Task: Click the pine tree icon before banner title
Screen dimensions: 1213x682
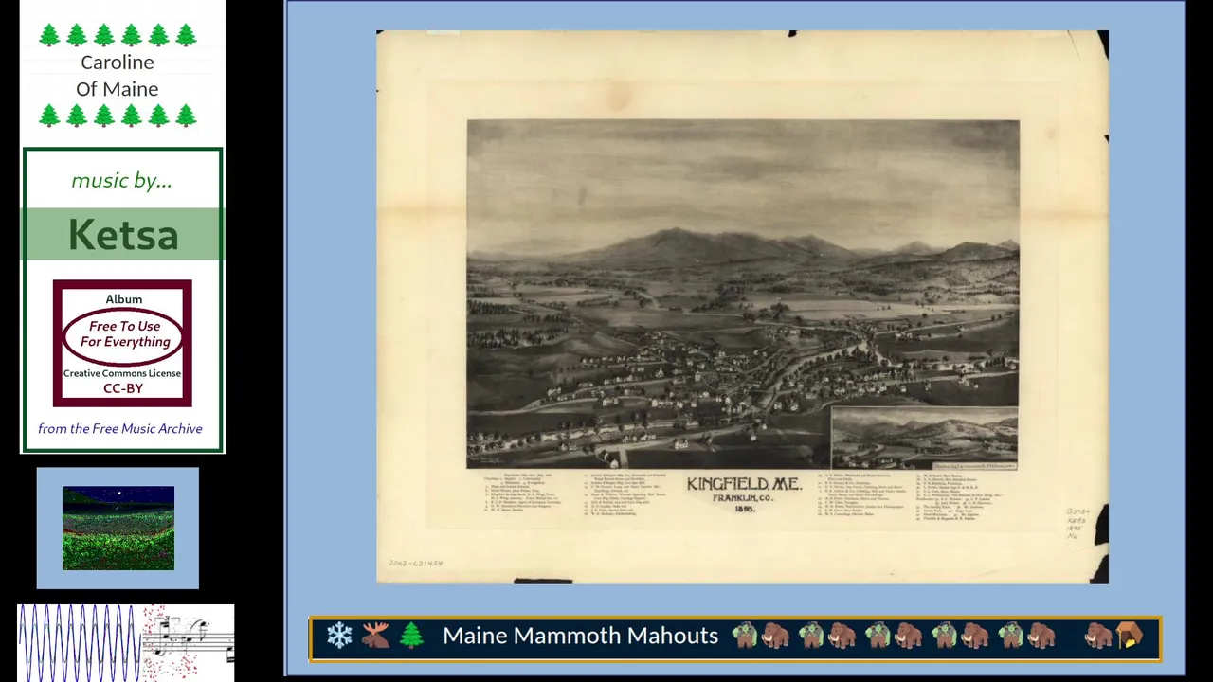Action: point(411,636)
